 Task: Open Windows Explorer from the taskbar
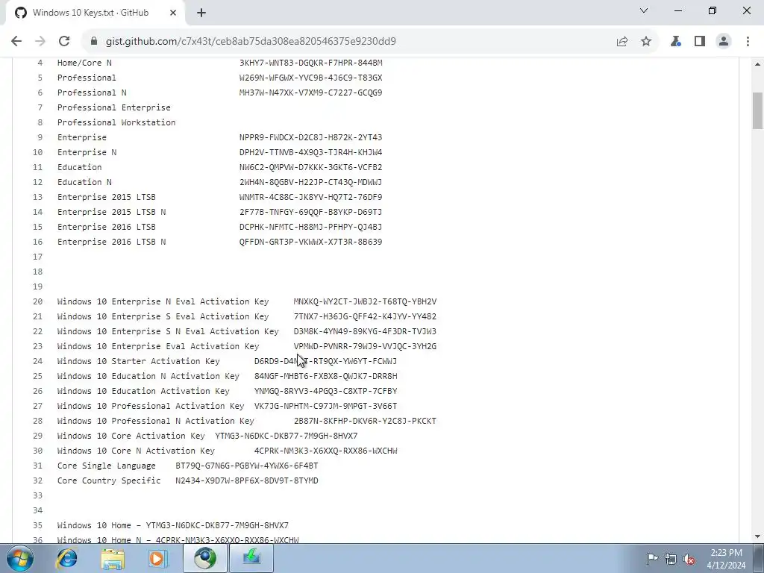(x=112, y=558)
